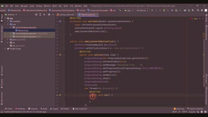Click addListenerOnButtonClick breadcrumb in navigation bar
208x117 pixels.
35,10
